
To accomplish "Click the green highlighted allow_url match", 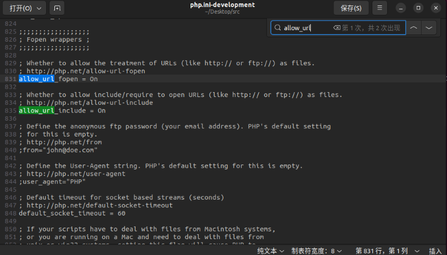I will tap(37, 111).
